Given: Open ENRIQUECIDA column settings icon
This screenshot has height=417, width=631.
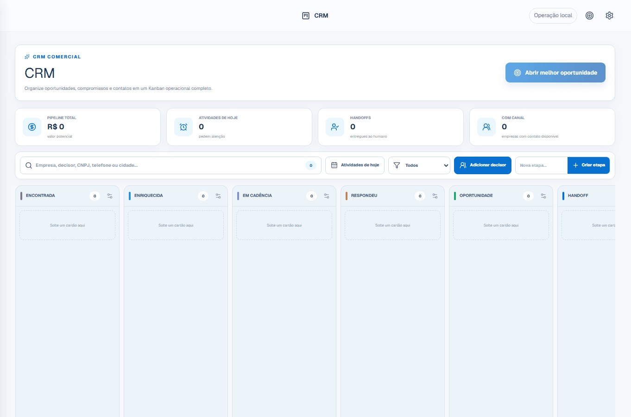Looking at the screenshot, I should pyautogui.click(x=218, y=196).
